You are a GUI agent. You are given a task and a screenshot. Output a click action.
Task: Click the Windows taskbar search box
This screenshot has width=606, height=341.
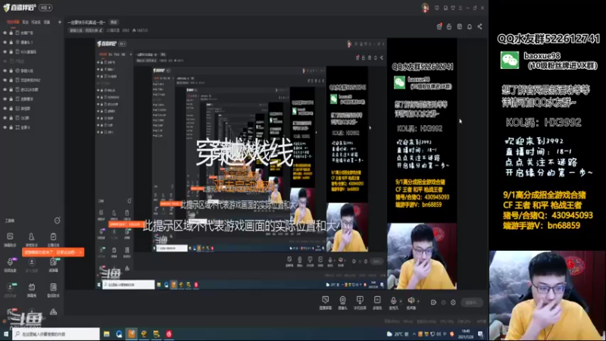click(55, 334)
